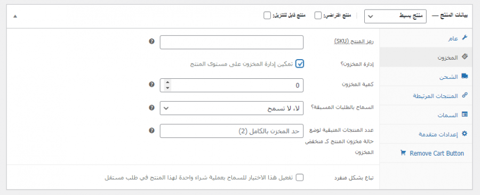The height and width of the screenshot is (195, 480).
Task: Collapse the بيانات المنتج panel with arrow
Action: (x=15, y=16)
